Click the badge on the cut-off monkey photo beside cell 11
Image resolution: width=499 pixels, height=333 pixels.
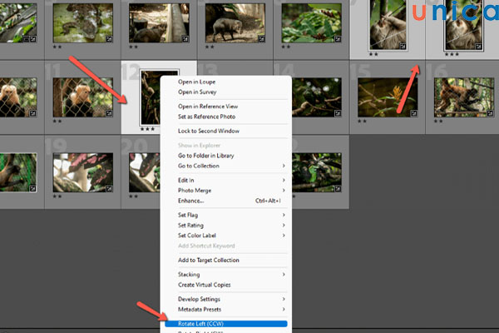coord(32,113)
